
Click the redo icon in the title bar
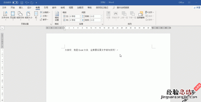point(32,3)
